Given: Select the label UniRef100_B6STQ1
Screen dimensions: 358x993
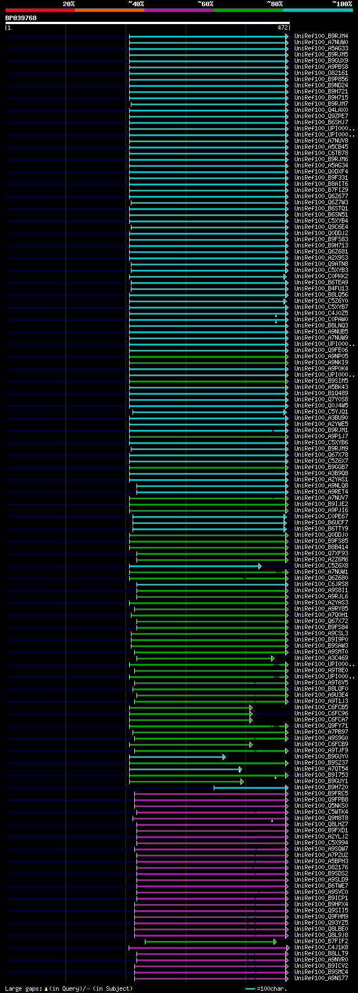Looking at the screenshot, I should point(321,208).
